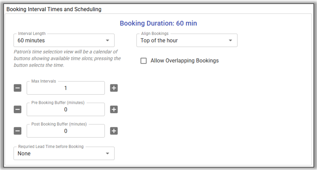Raise Post Booking Buffer using plus icon
This screenshot has width=317, height=170.
(114, 131)
